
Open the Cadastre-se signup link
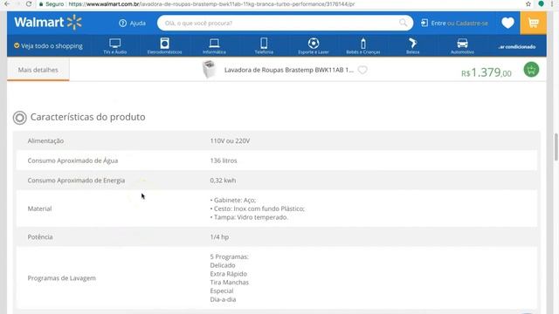[472, 24]
